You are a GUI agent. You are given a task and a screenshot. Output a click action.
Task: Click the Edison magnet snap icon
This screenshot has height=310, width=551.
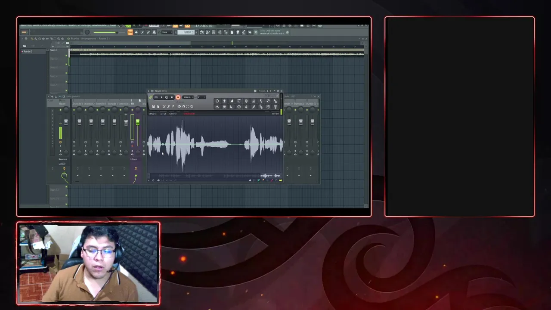tap(183, 107)
